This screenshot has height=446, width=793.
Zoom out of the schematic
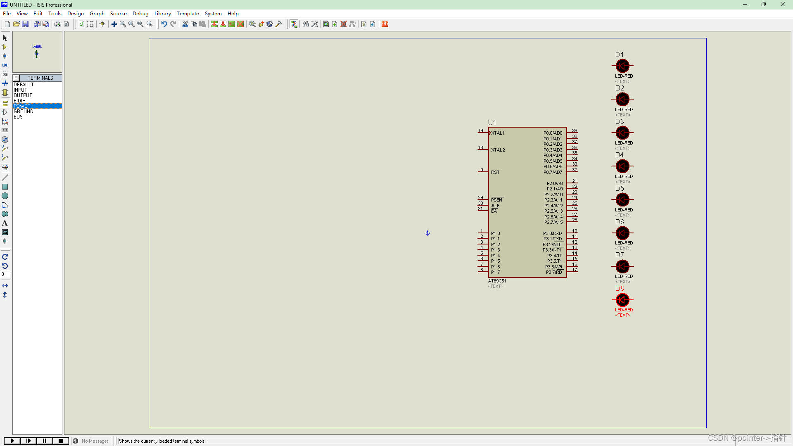coord(132,24)
